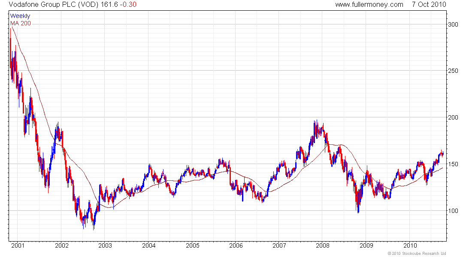Image resolution: width=472 pixels, height=257 pixels.
Task: Click the 2010 year label
Action: [410, 245]
